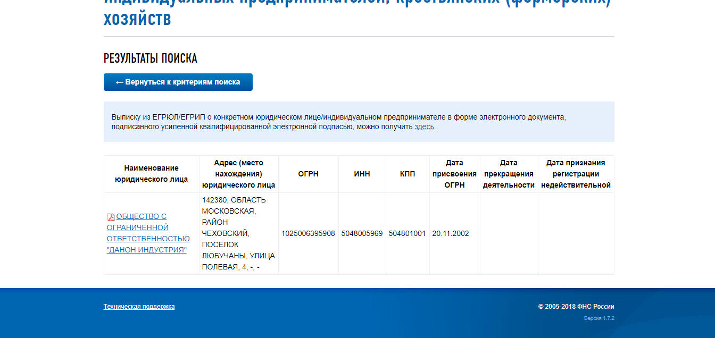This screenshot has height=338, width=715.
Task: Select the "ОГРН" column header
Action: pos(308,174)
